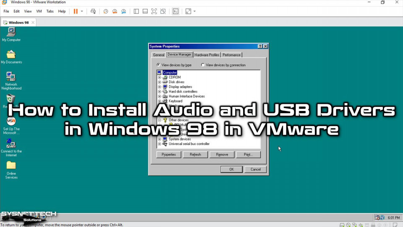Click the 6:01 PM taskbar clock
403x227 pixels.
click(394, 218)
